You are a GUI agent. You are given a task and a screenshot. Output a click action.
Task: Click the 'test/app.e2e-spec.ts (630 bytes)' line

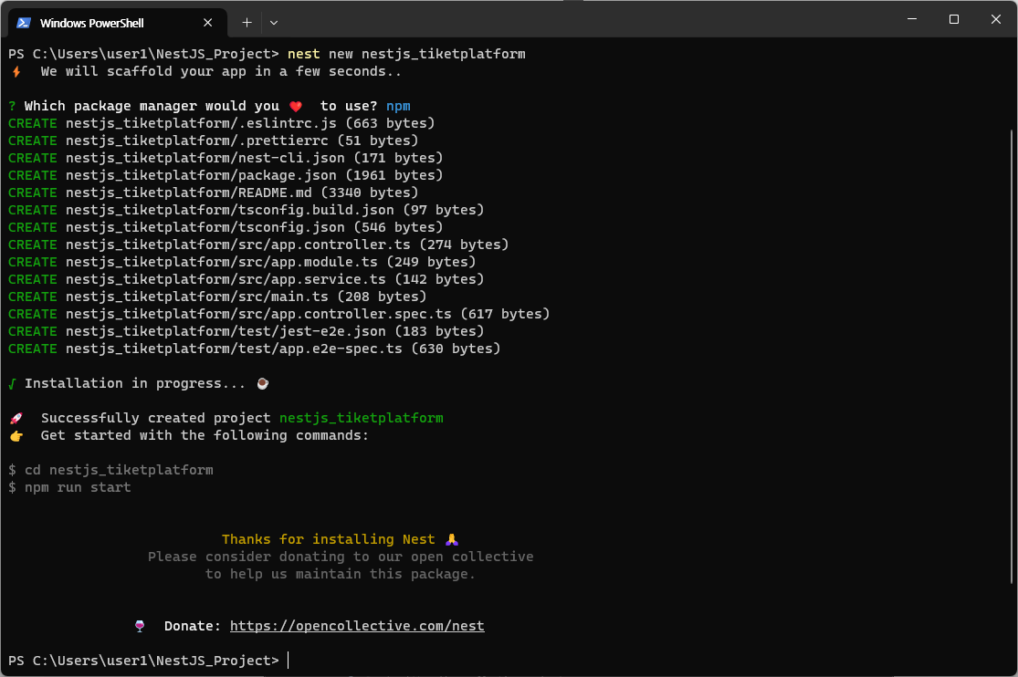click(x=255, y=349)
